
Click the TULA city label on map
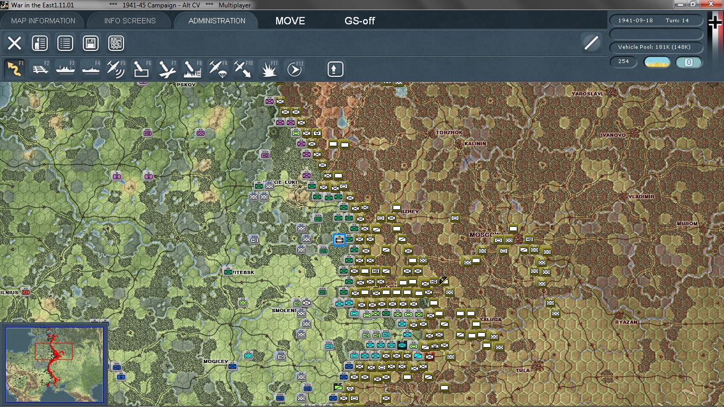coord(523,370)
